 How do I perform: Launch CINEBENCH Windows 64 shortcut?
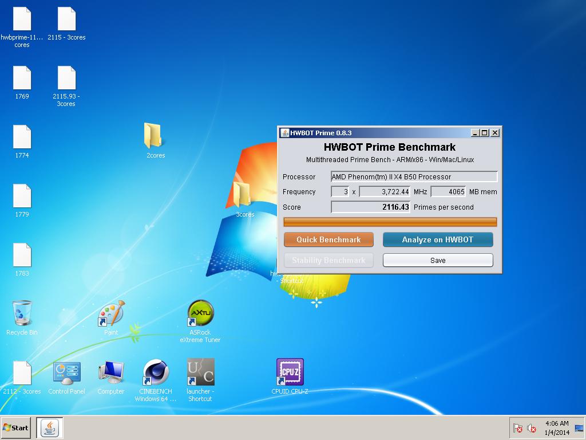tap(156, 372)
